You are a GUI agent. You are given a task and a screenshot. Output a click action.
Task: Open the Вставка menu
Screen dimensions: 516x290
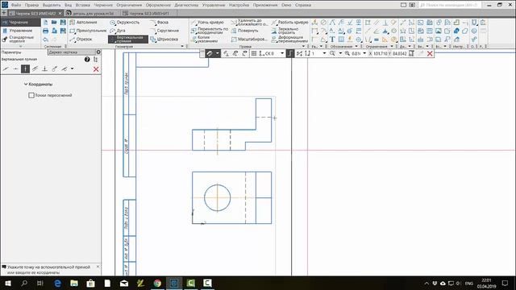pyautogui.click(x=82, y=5)
